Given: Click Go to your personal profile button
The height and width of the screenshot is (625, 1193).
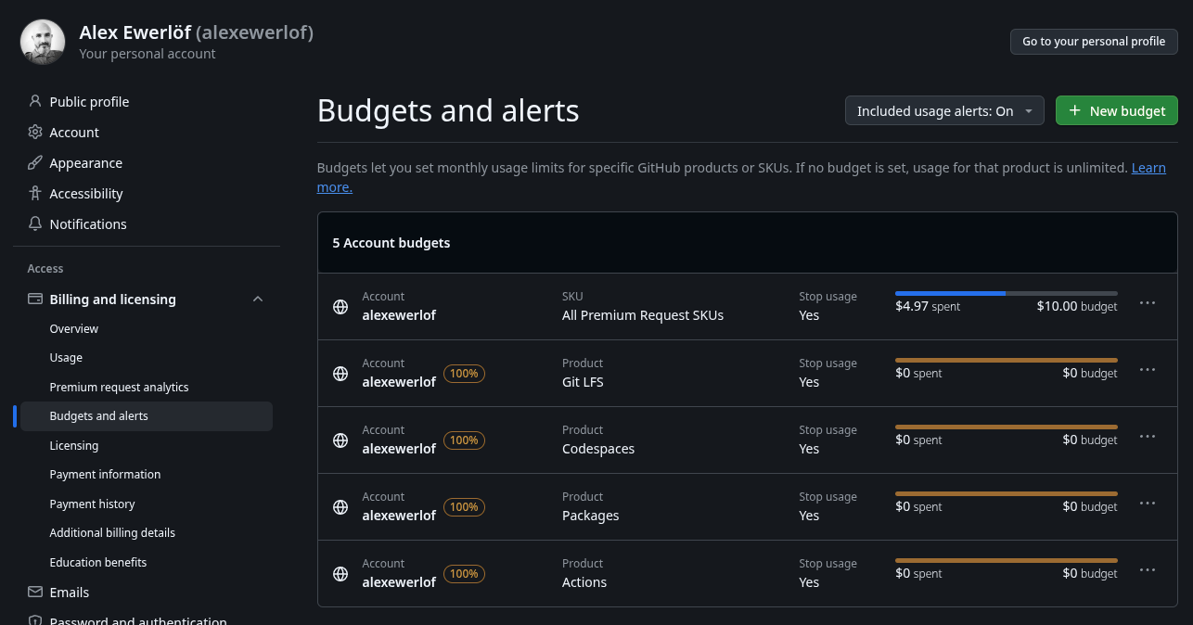Looking at the screenshot, I should [x=1094, y=42].
